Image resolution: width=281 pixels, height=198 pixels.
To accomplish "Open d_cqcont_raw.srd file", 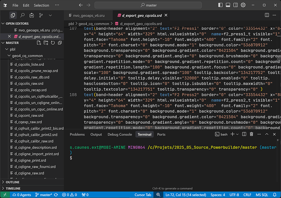I will pos(29,116).
